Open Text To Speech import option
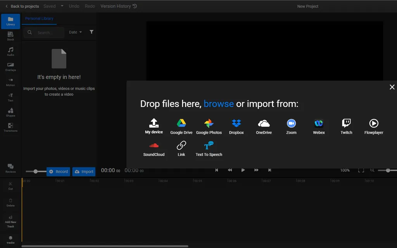The height and width of the screenshot is (248, 397). 209,149
